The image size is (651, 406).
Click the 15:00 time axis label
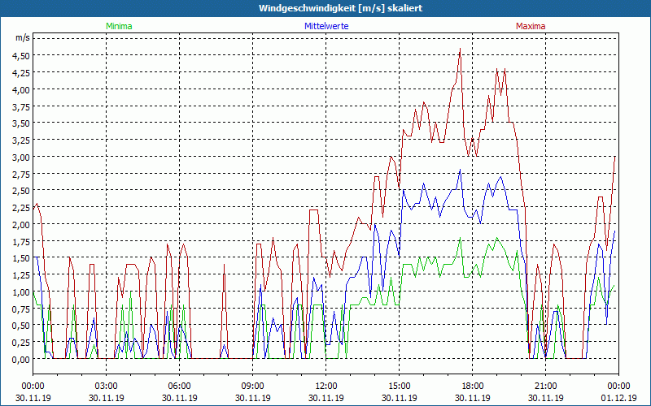tap(399, 387)
